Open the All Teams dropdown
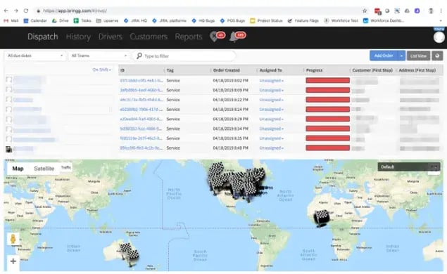Screen dimensions: 447x274 (x=99, y=56)
